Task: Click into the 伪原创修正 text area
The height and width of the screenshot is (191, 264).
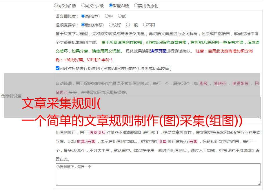Action: click(x=158, y=174)
